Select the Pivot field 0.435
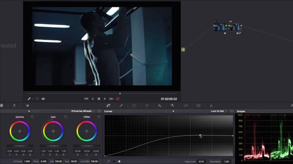Screen dimensions: 293x164 (x=43, y=161)
